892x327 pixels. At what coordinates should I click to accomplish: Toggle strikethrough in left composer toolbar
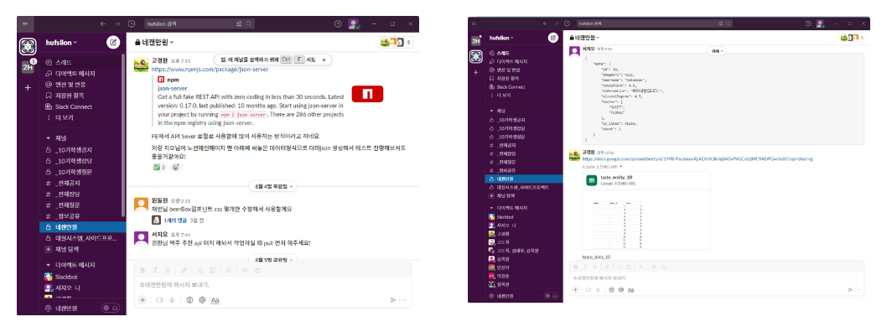point(168,269)
